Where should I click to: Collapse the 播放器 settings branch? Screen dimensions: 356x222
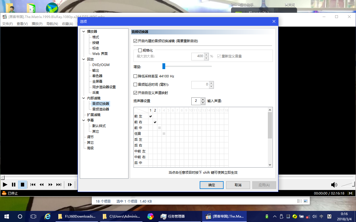pos(83,31)
